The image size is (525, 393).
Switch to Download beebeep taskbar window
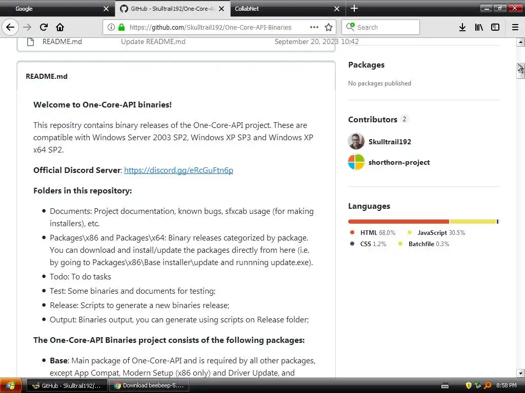(x=149, y=385)
